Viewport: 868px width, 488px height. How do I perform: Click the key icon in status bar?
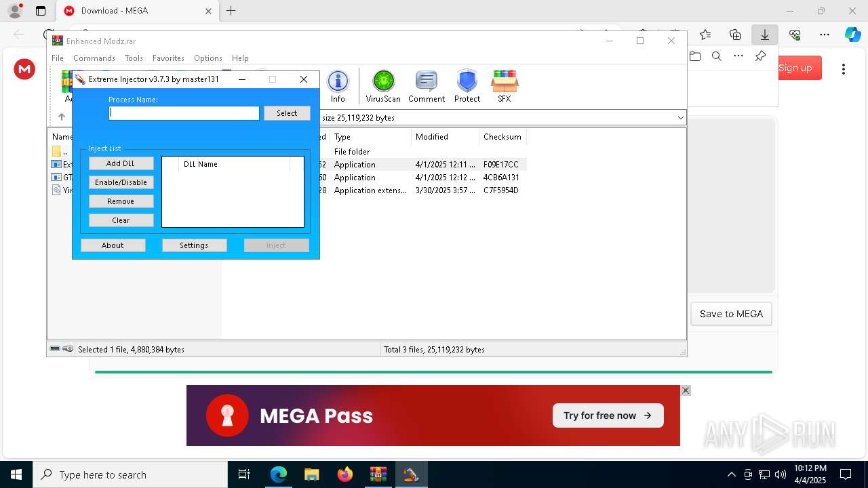pos(68,349)
